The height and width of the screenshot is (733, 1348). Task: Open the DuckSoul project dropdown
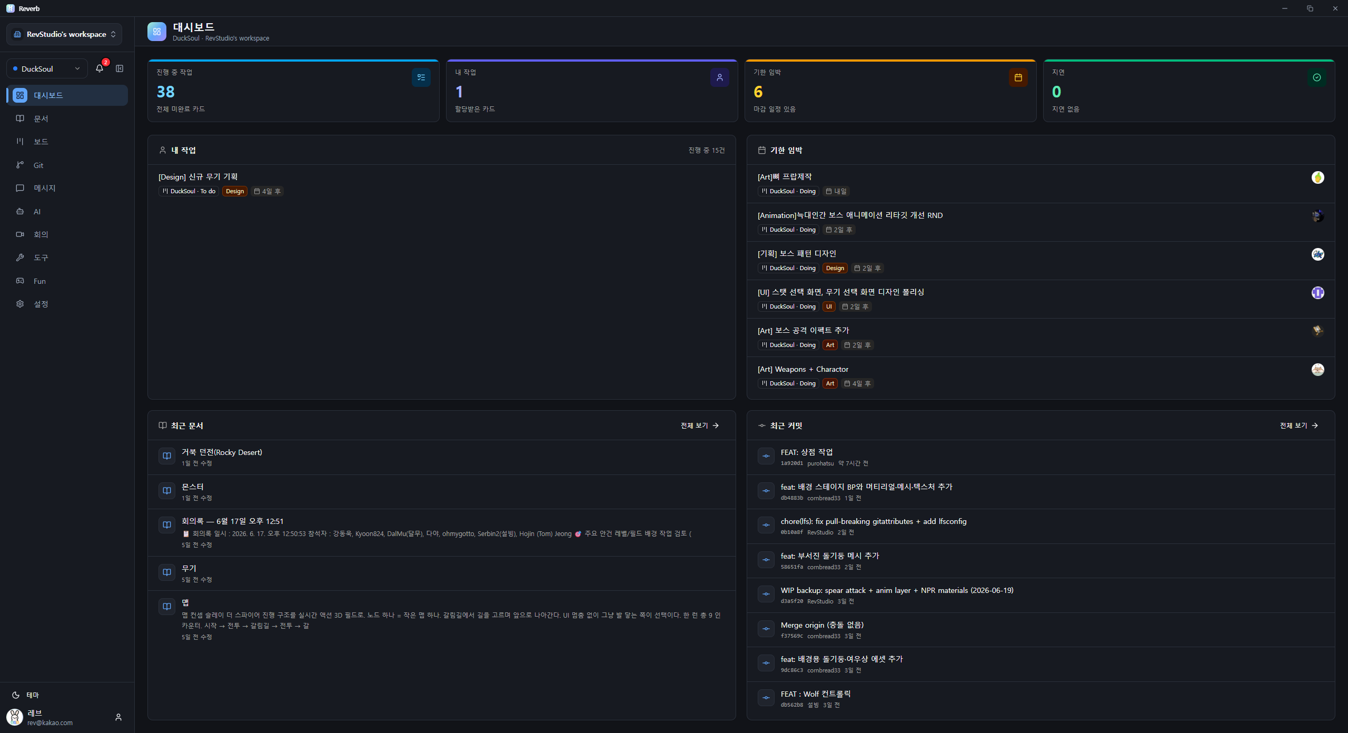point(47,68)
